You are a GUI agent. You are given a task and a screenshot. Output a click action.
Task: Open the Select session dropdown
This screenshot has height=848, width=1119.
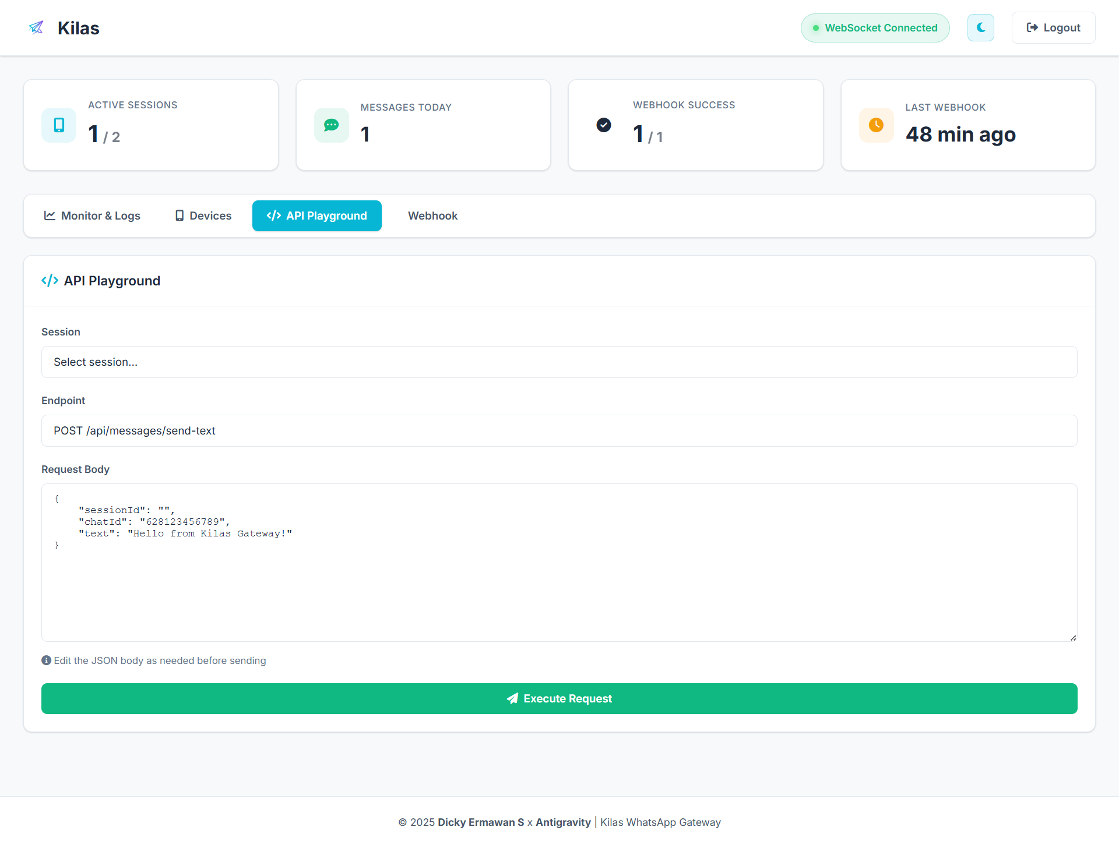[559, 362]
